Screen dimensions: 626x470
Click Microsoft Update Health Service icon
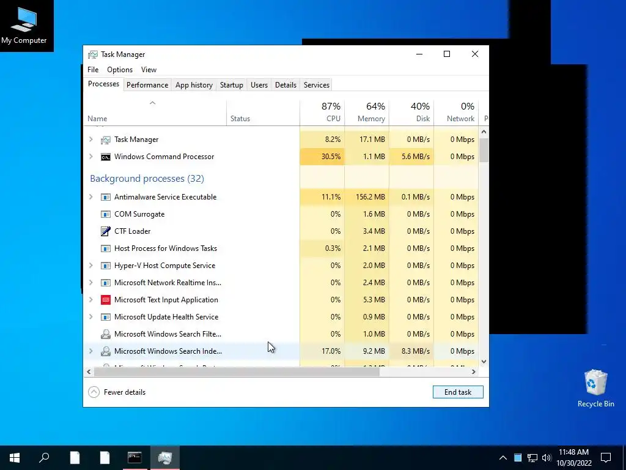point(105,317)
